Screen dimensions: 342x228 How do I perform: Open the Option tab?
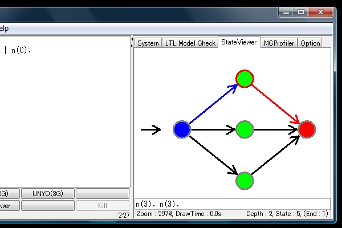coord(310,43)
